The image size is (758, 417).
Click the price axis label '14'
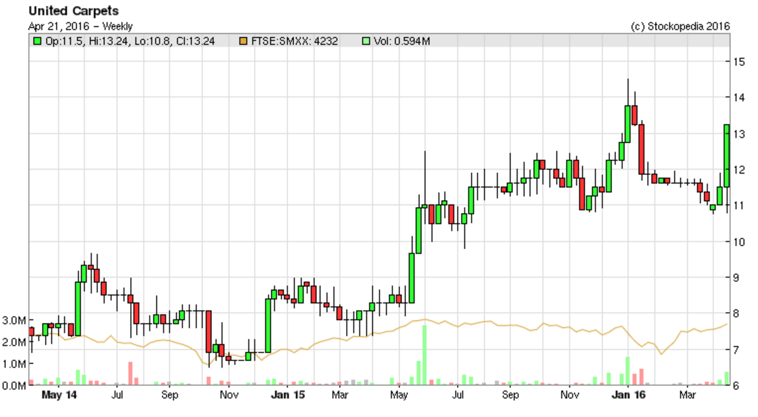pos(739,97)
